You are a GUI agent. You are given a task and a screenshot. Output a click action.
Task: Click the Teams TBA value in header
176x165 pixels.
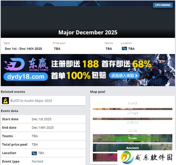point(109,49)
